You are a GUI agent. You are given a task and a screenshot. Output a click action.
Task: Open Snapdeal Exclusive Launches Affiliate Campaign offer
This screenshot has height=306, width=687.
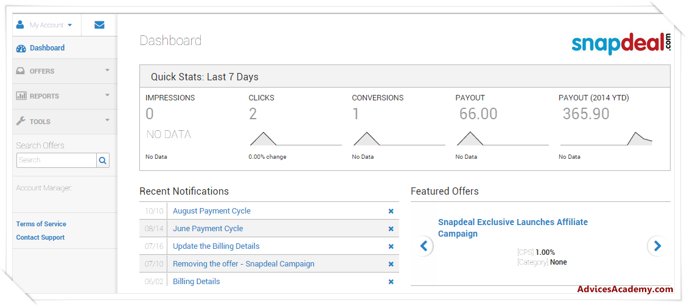512,228
